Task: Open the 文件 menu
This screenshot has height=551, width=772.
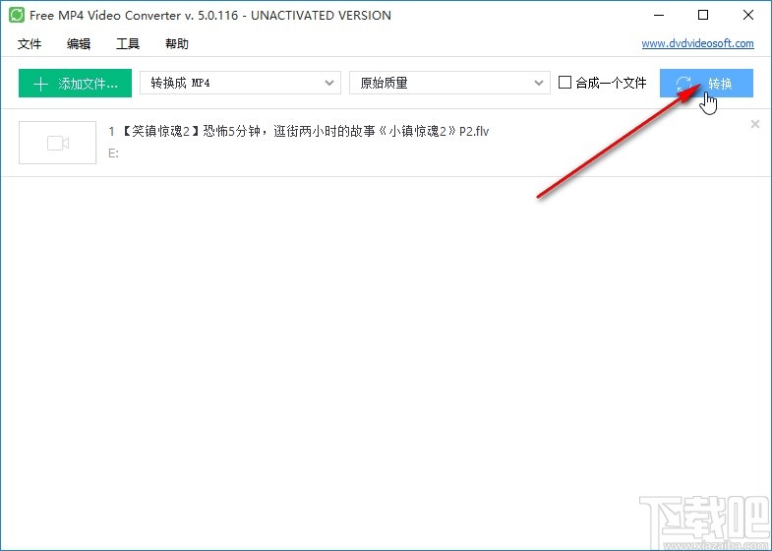Action: pyautogui.click(x=30, y=44)
